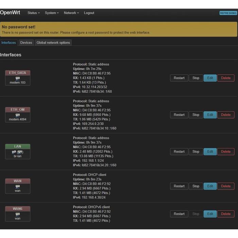The image size is (238, 238).
Task: Switch to the Devices tab
Action: click(26, 42)
